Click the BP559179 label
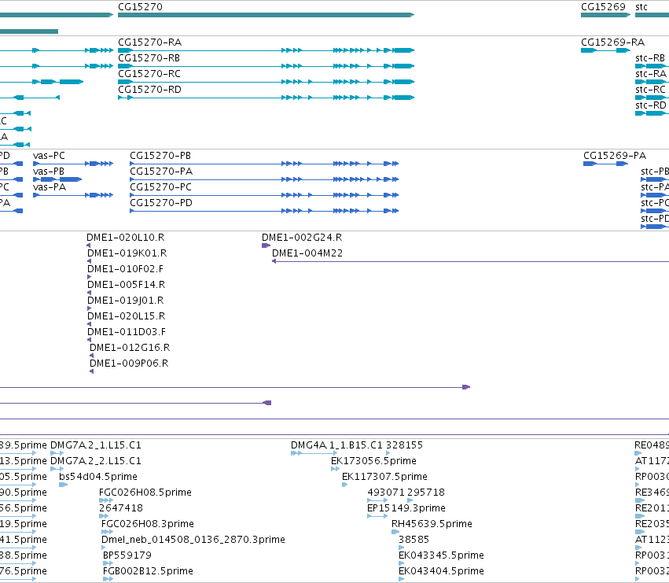 pyautogui.click(x=127, y=555)
